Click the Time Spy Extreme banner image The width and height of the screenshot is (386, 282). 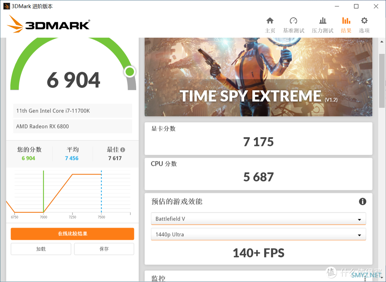click(x=258, y=77)
